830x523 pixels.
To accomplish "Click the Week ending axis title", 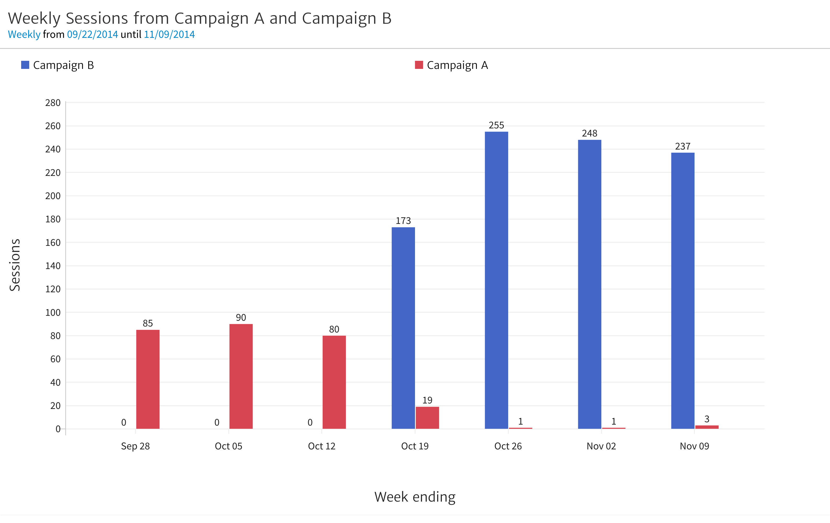I will (x=415, y=497).
